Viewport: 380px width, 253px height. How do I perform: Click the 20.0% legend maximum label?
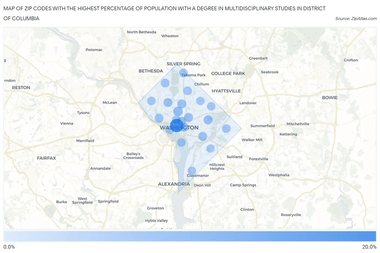click(x=369, y=247)
